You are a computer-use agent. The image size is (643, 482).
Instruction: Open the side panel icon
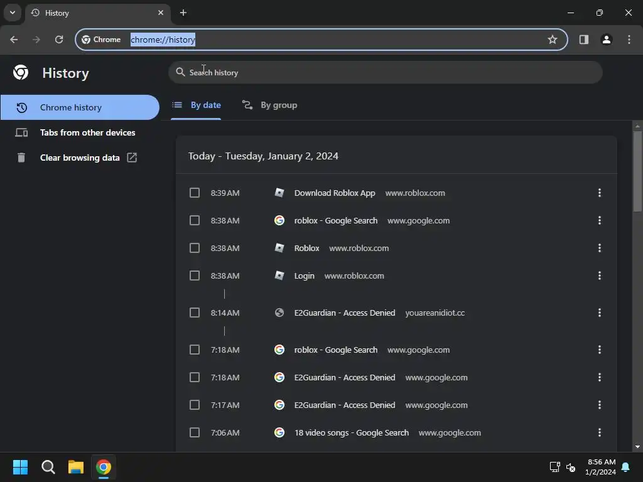583,40
